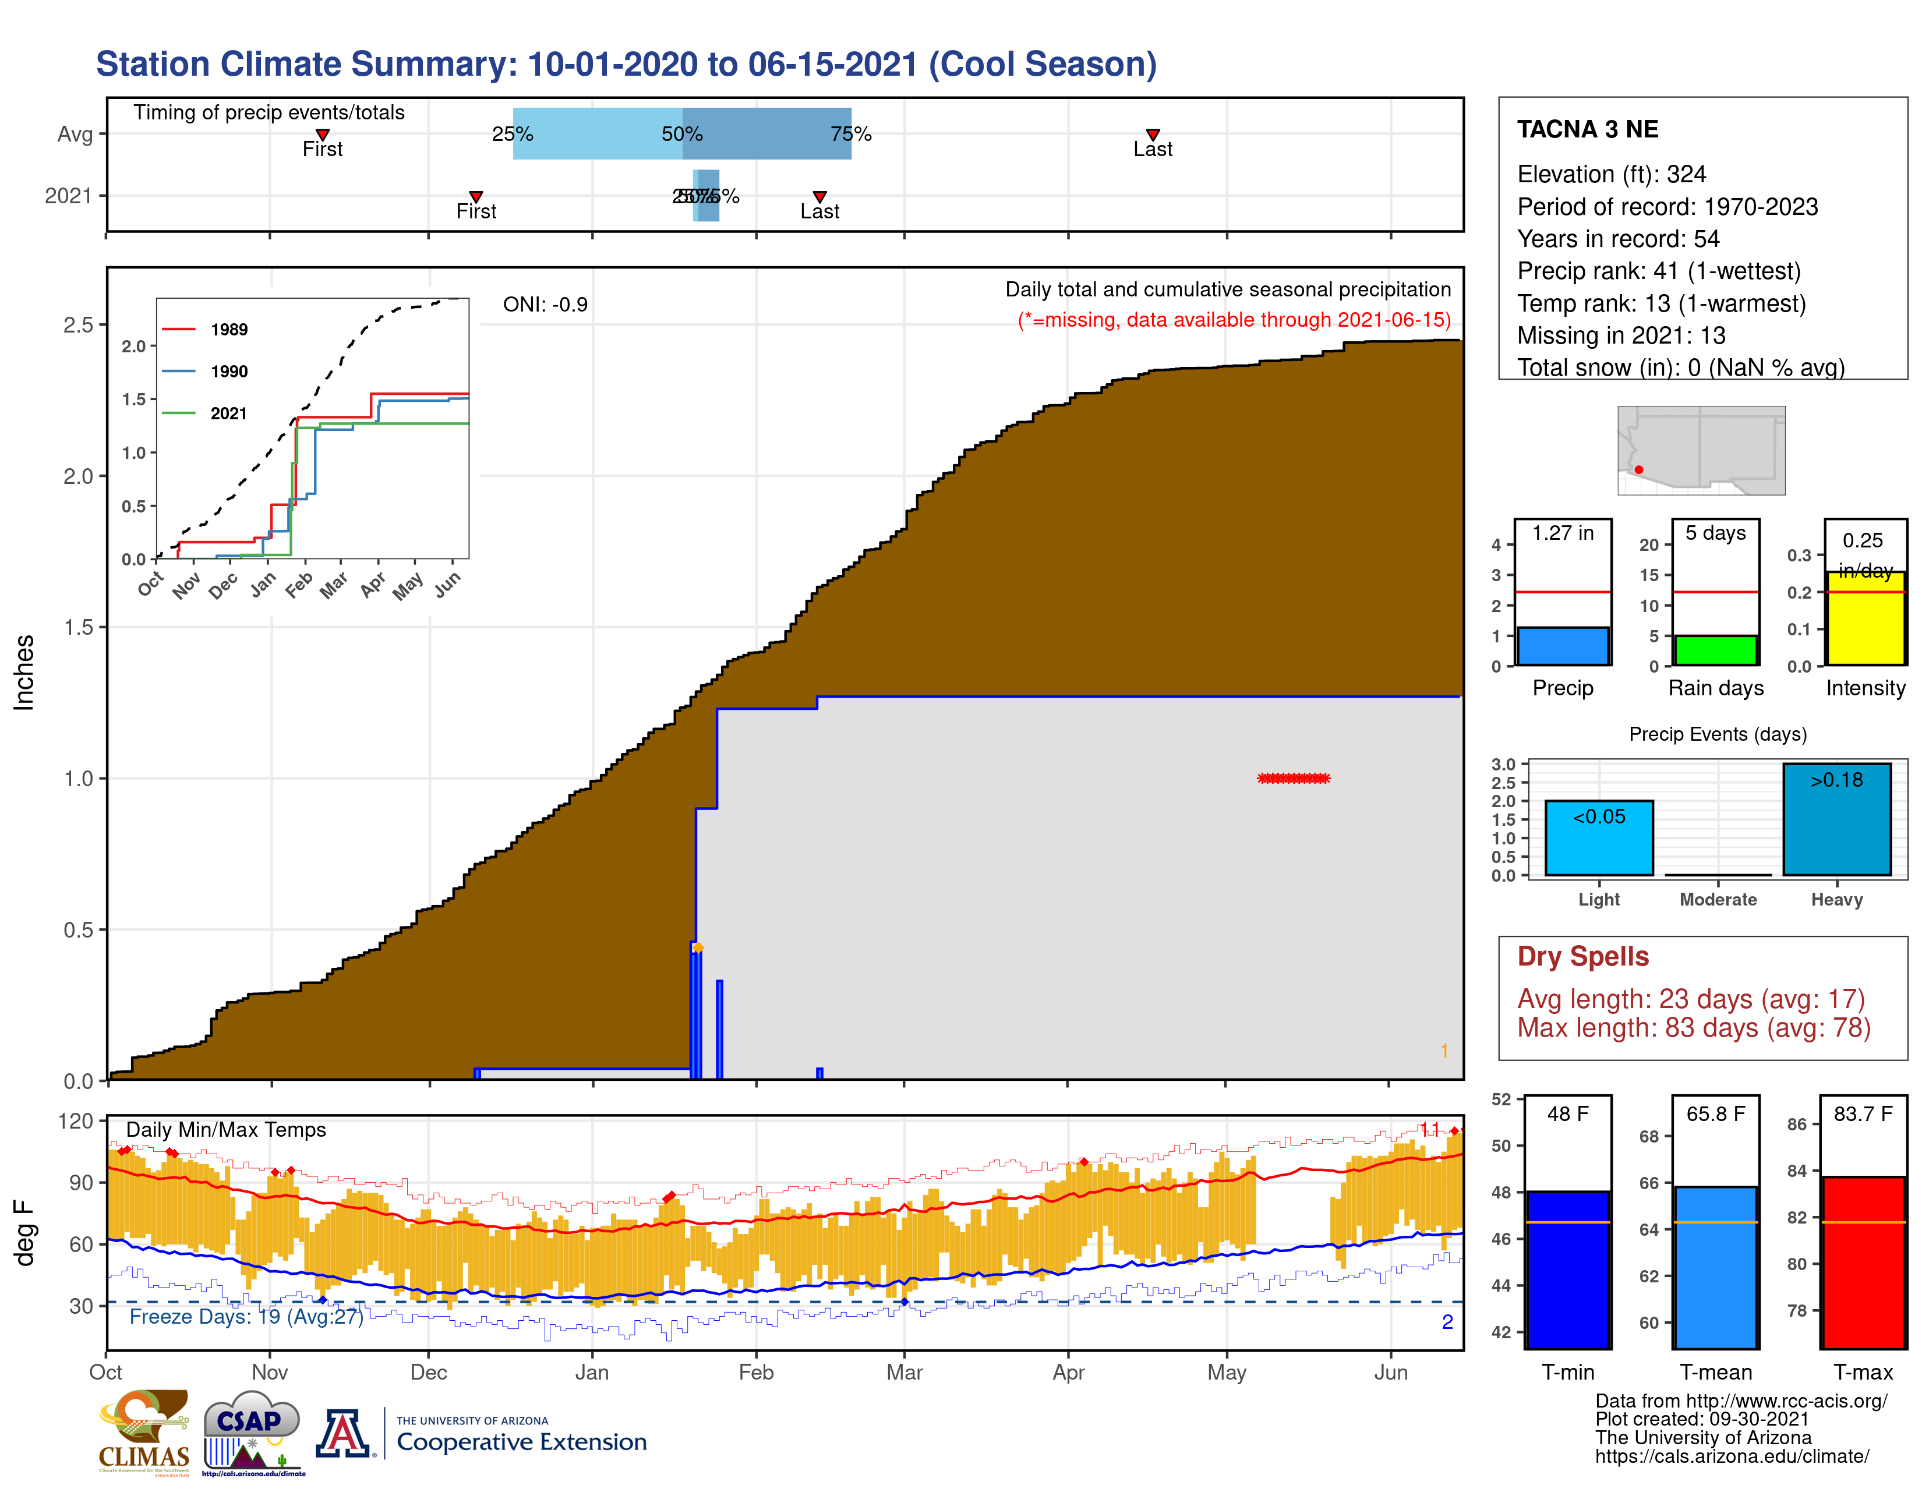
Task: Click the blue Precip 1.27 in bar
Action: [1563, 646]
